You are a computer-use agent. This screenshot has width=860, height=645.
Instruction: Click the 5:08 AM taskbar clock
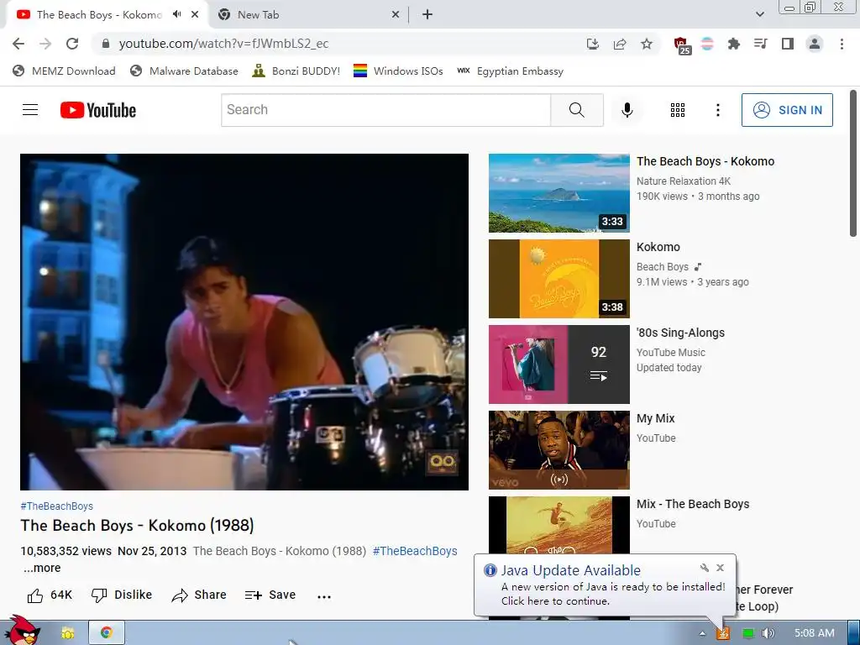[815, 633]
